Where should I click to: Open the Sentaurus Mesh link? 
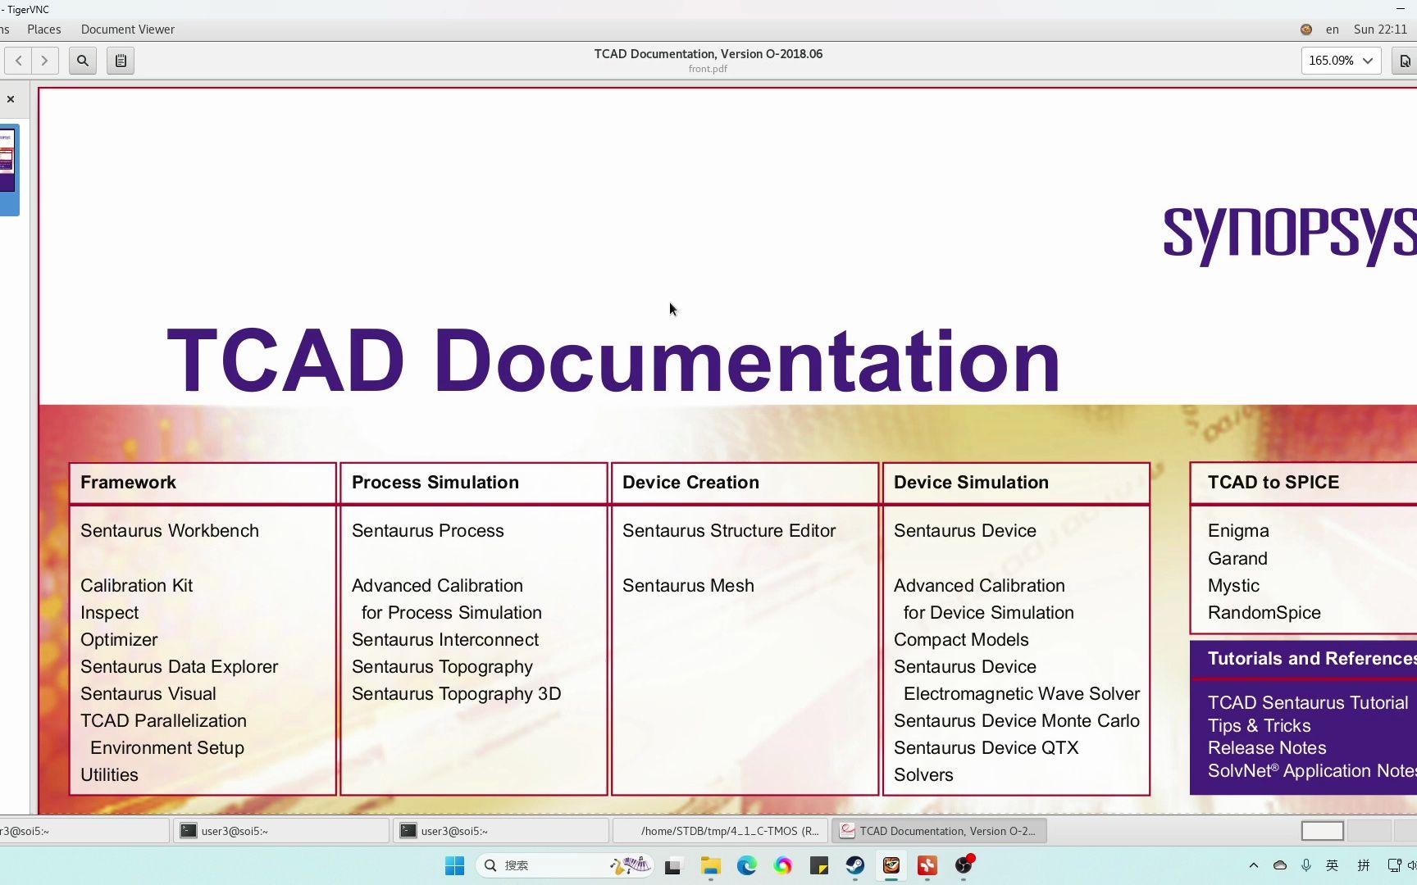tap(688, 586)
